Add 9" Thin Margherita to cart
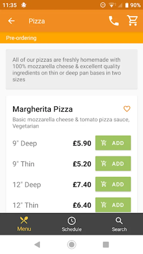The height and width of the screenshot is (254, 143). [113, 163]
